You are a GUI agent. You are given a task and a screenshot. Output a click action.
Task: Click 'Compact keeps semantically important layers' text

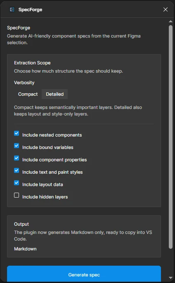(x=78, y=111)
